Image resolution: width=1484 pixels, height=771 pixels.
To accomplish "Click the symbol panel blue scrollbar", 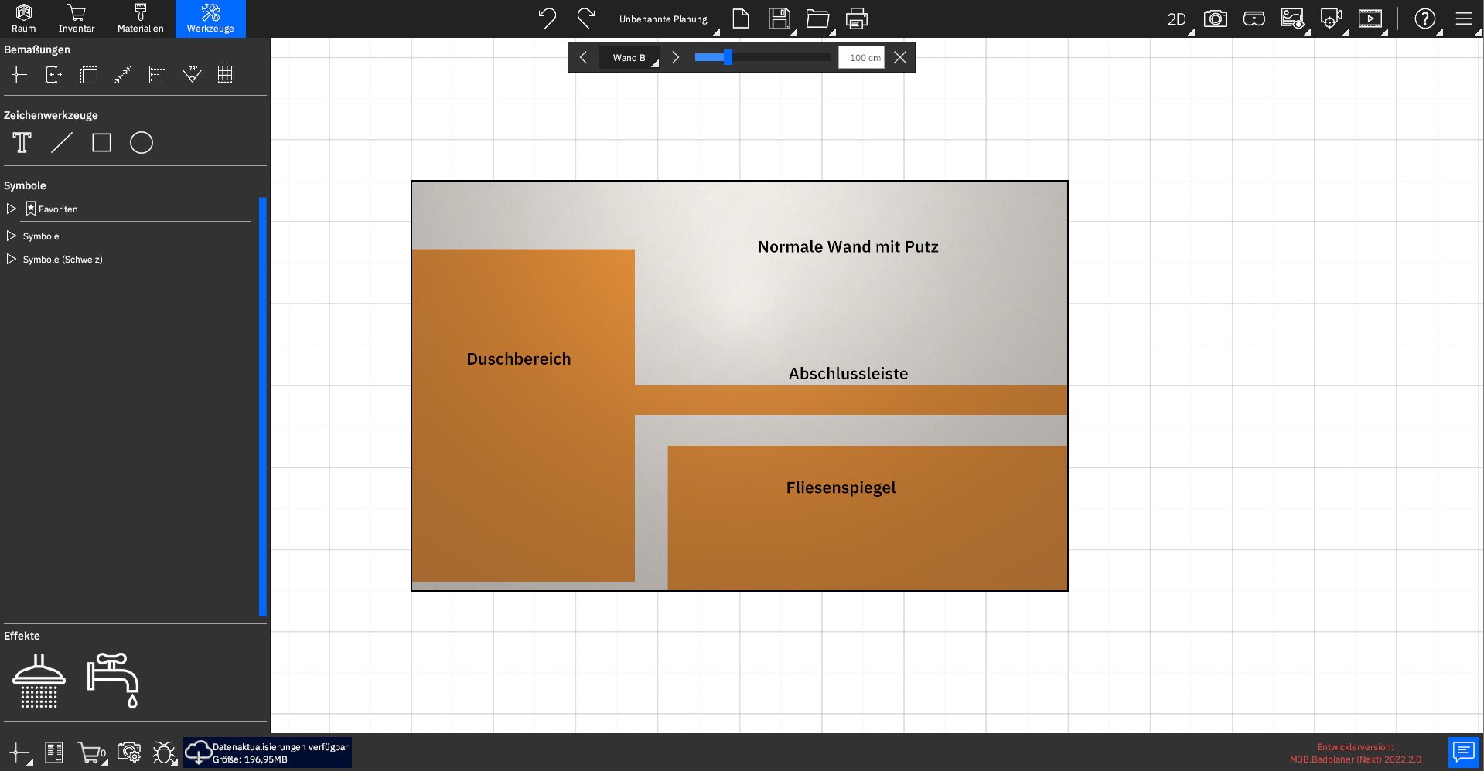I will coord(263,406).
